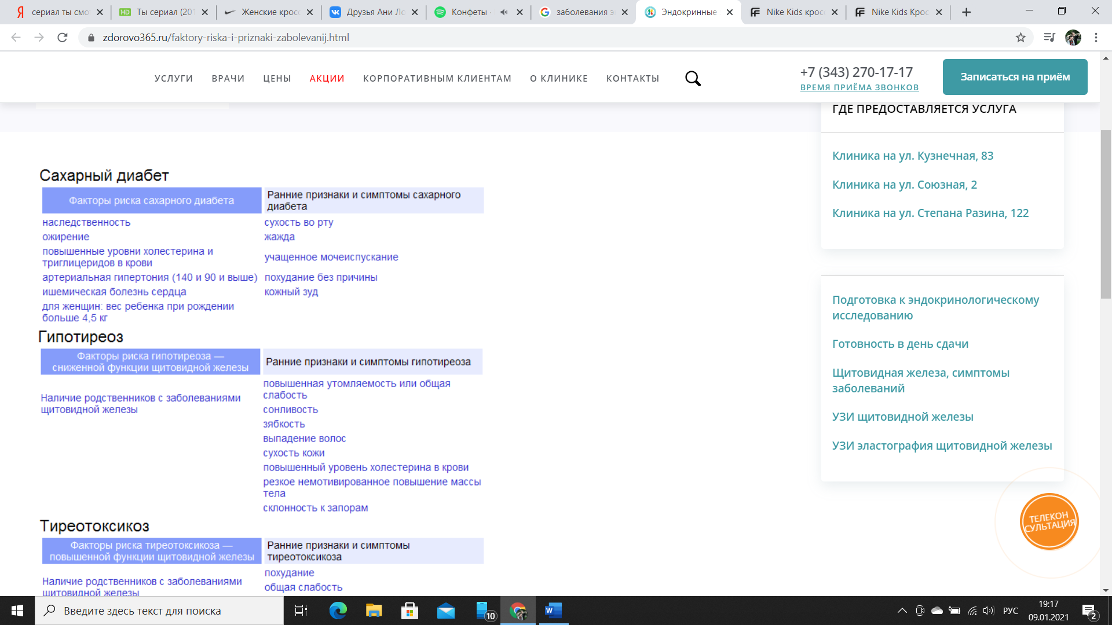Switch input language РУС
Screen dimensions: 1112x625
(1011, 611)
